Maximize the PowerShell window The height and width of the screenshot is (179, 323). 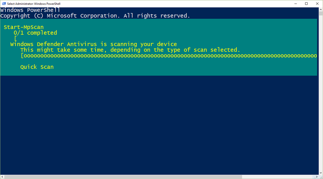(306, 4)
